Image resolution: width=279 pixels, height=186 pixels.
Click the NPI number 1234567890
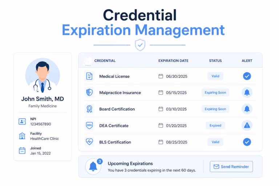point(41,124)
